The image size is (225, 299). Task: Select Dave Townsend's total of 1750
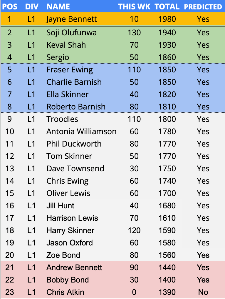(167, 169)
